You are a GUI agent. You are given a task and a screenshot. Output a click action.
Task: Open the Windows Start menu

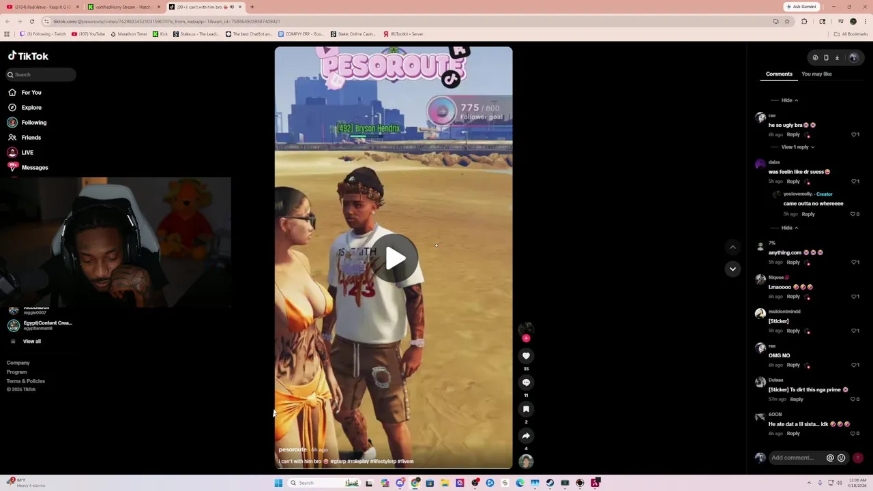tap(278, 483)
